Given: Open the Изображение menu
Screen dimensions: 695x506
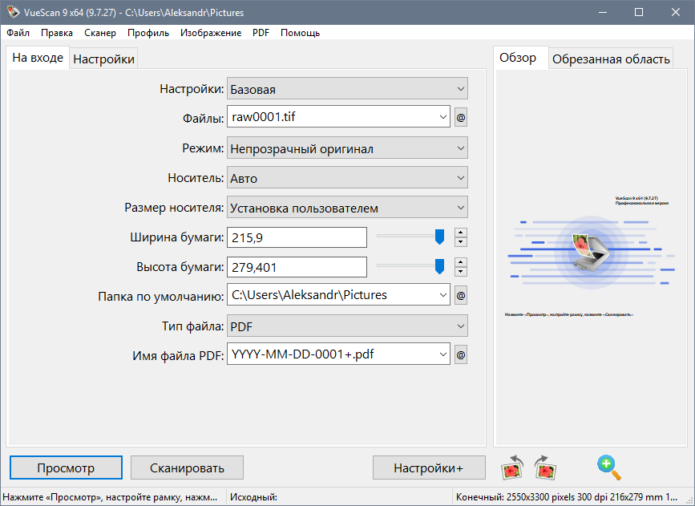Looking at the screenshot, I should (x=211, y=33).
